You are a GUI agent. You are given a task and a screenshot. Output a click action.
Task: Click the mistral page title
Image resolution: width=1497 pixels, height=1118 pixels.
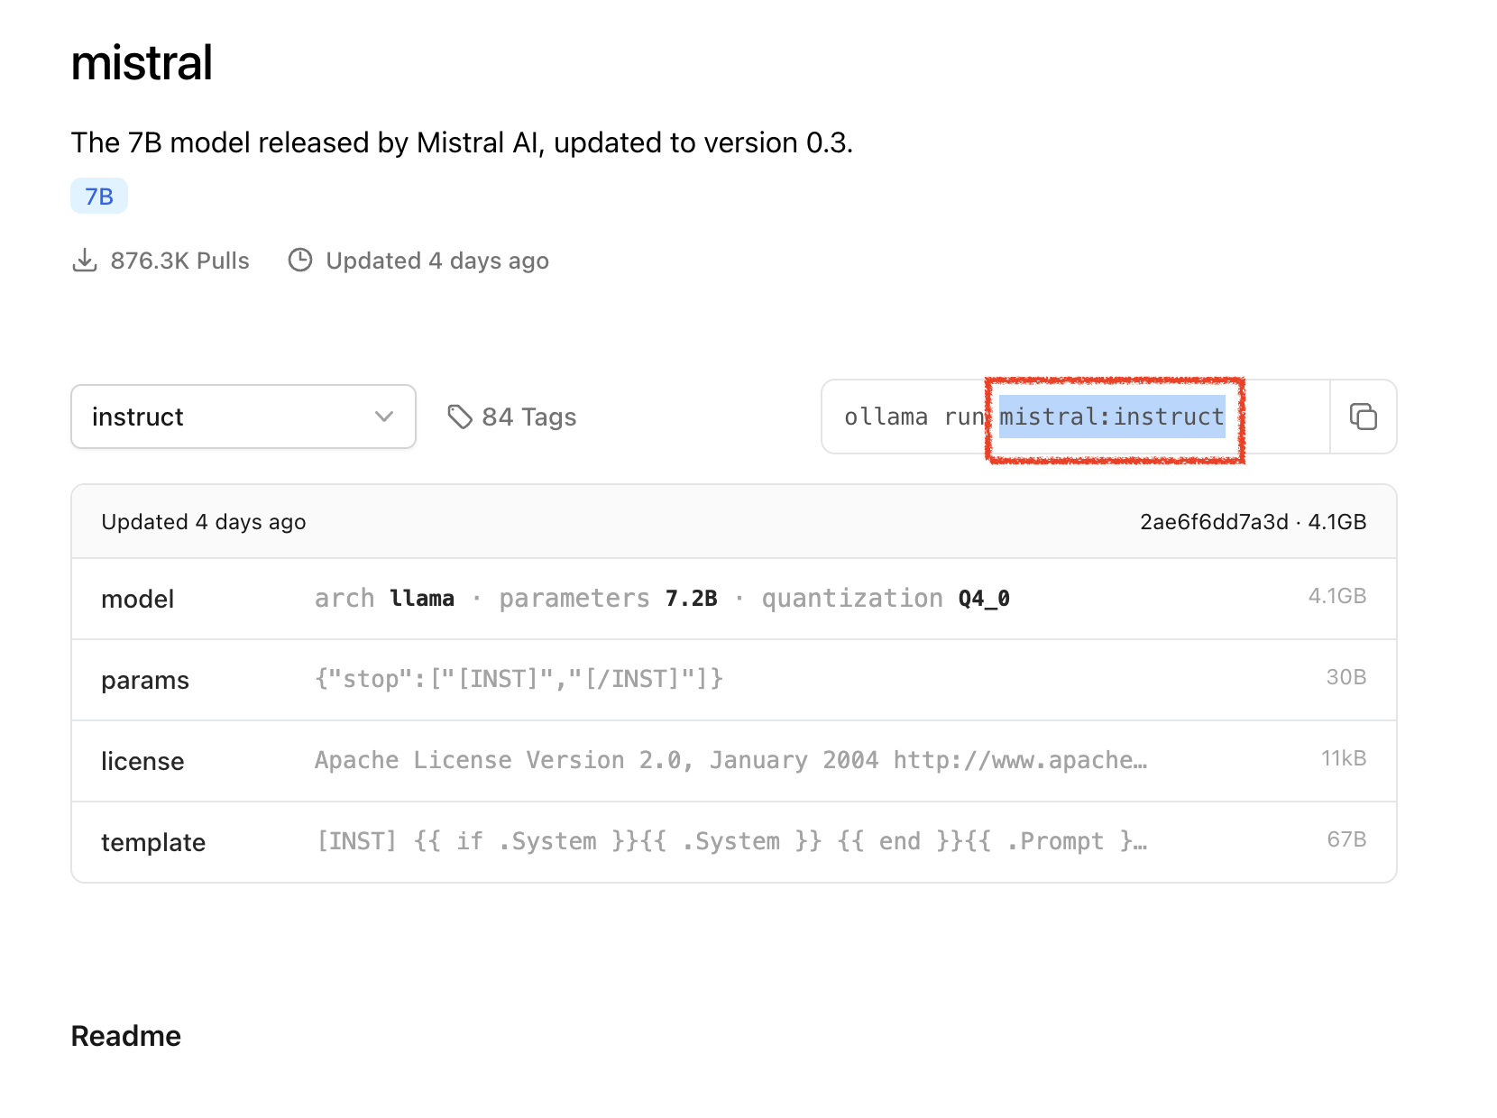(142, 63)
